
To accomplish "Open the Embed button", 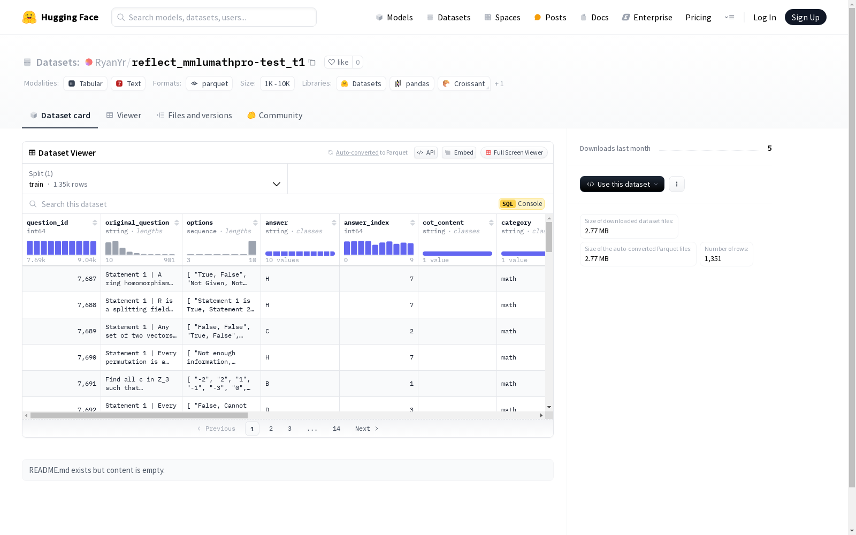I will [459, 152].
